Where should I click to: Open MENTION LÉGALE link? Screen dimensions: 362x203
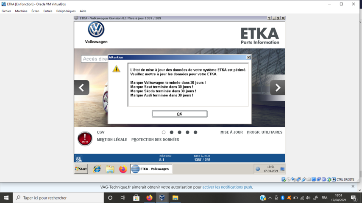[x=112, y=140]
